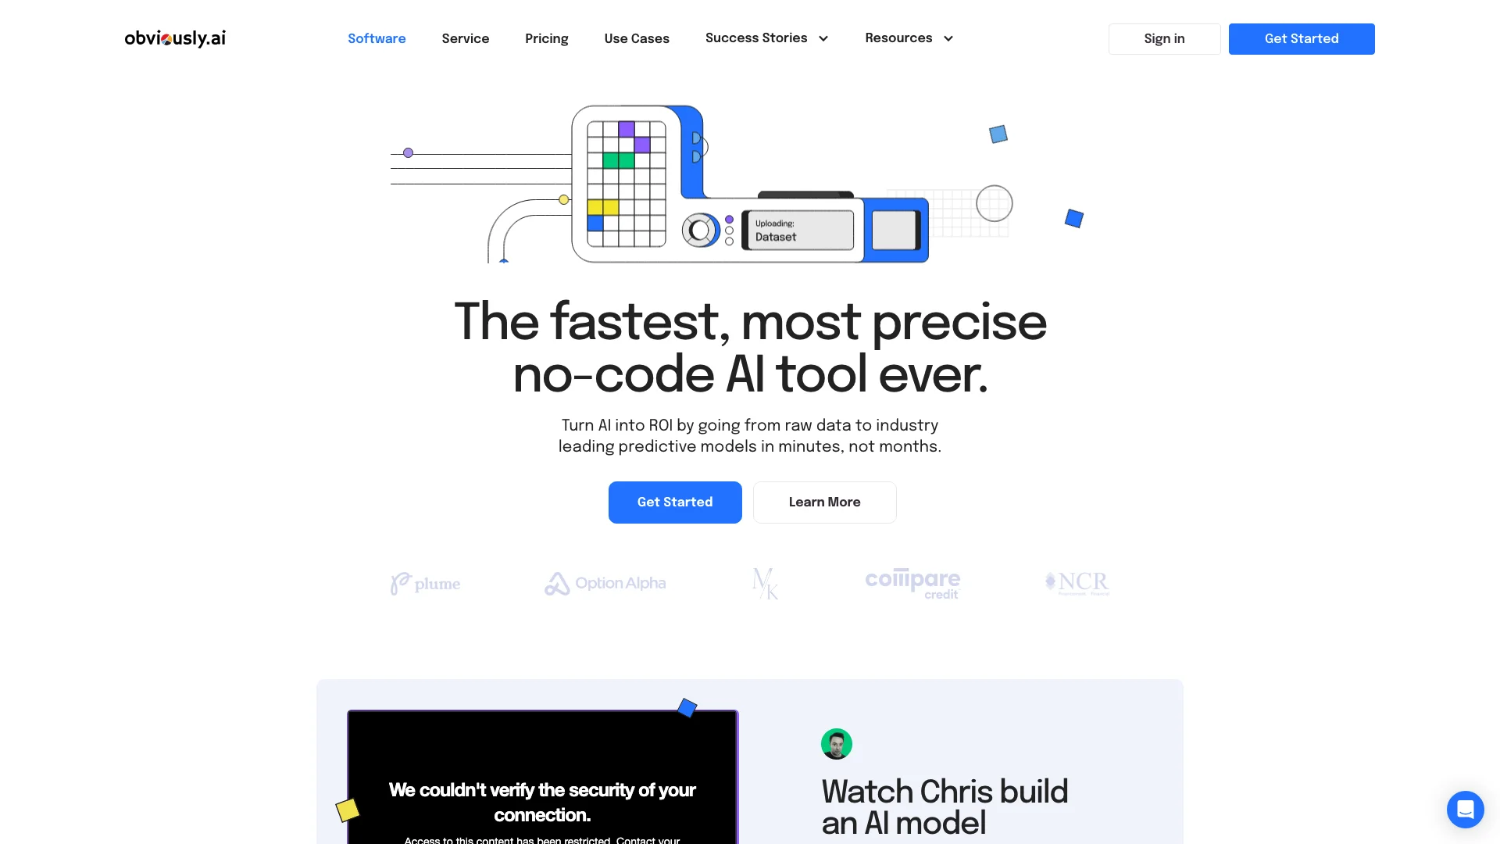Click the Learn More button
Screen dimensions: 1500x844
click(824, 502)
